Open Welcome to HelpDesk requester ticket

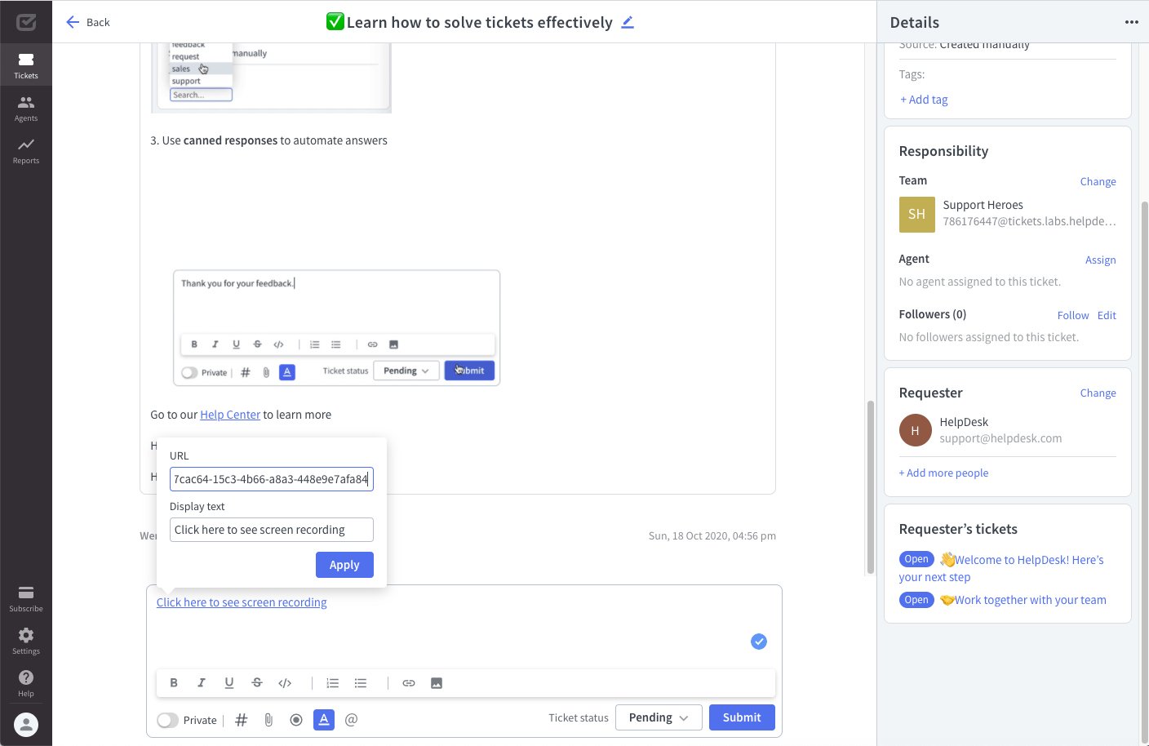[1001, 568]
